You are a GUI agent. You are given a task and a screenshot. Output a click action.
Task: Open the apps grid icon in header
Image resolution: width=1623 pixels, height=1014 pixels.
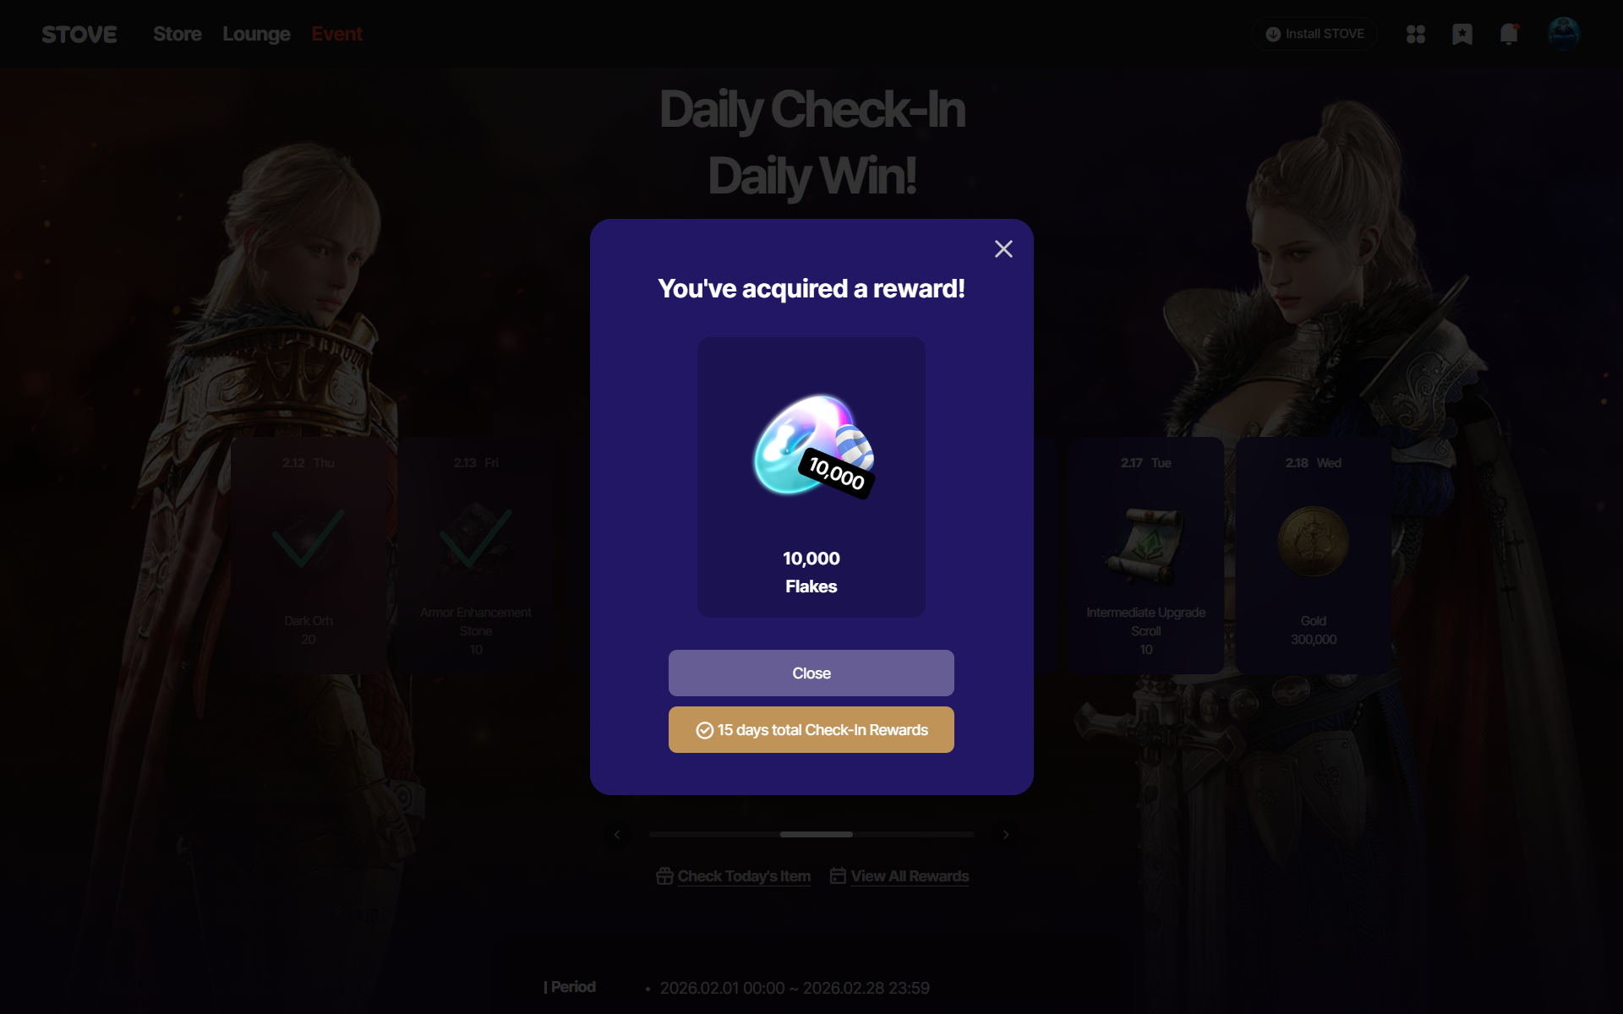[x=1416, y=34]
